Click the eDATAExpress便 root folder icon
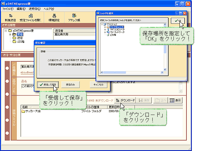Viewport: 211px width, 151px height. point(10,31)
